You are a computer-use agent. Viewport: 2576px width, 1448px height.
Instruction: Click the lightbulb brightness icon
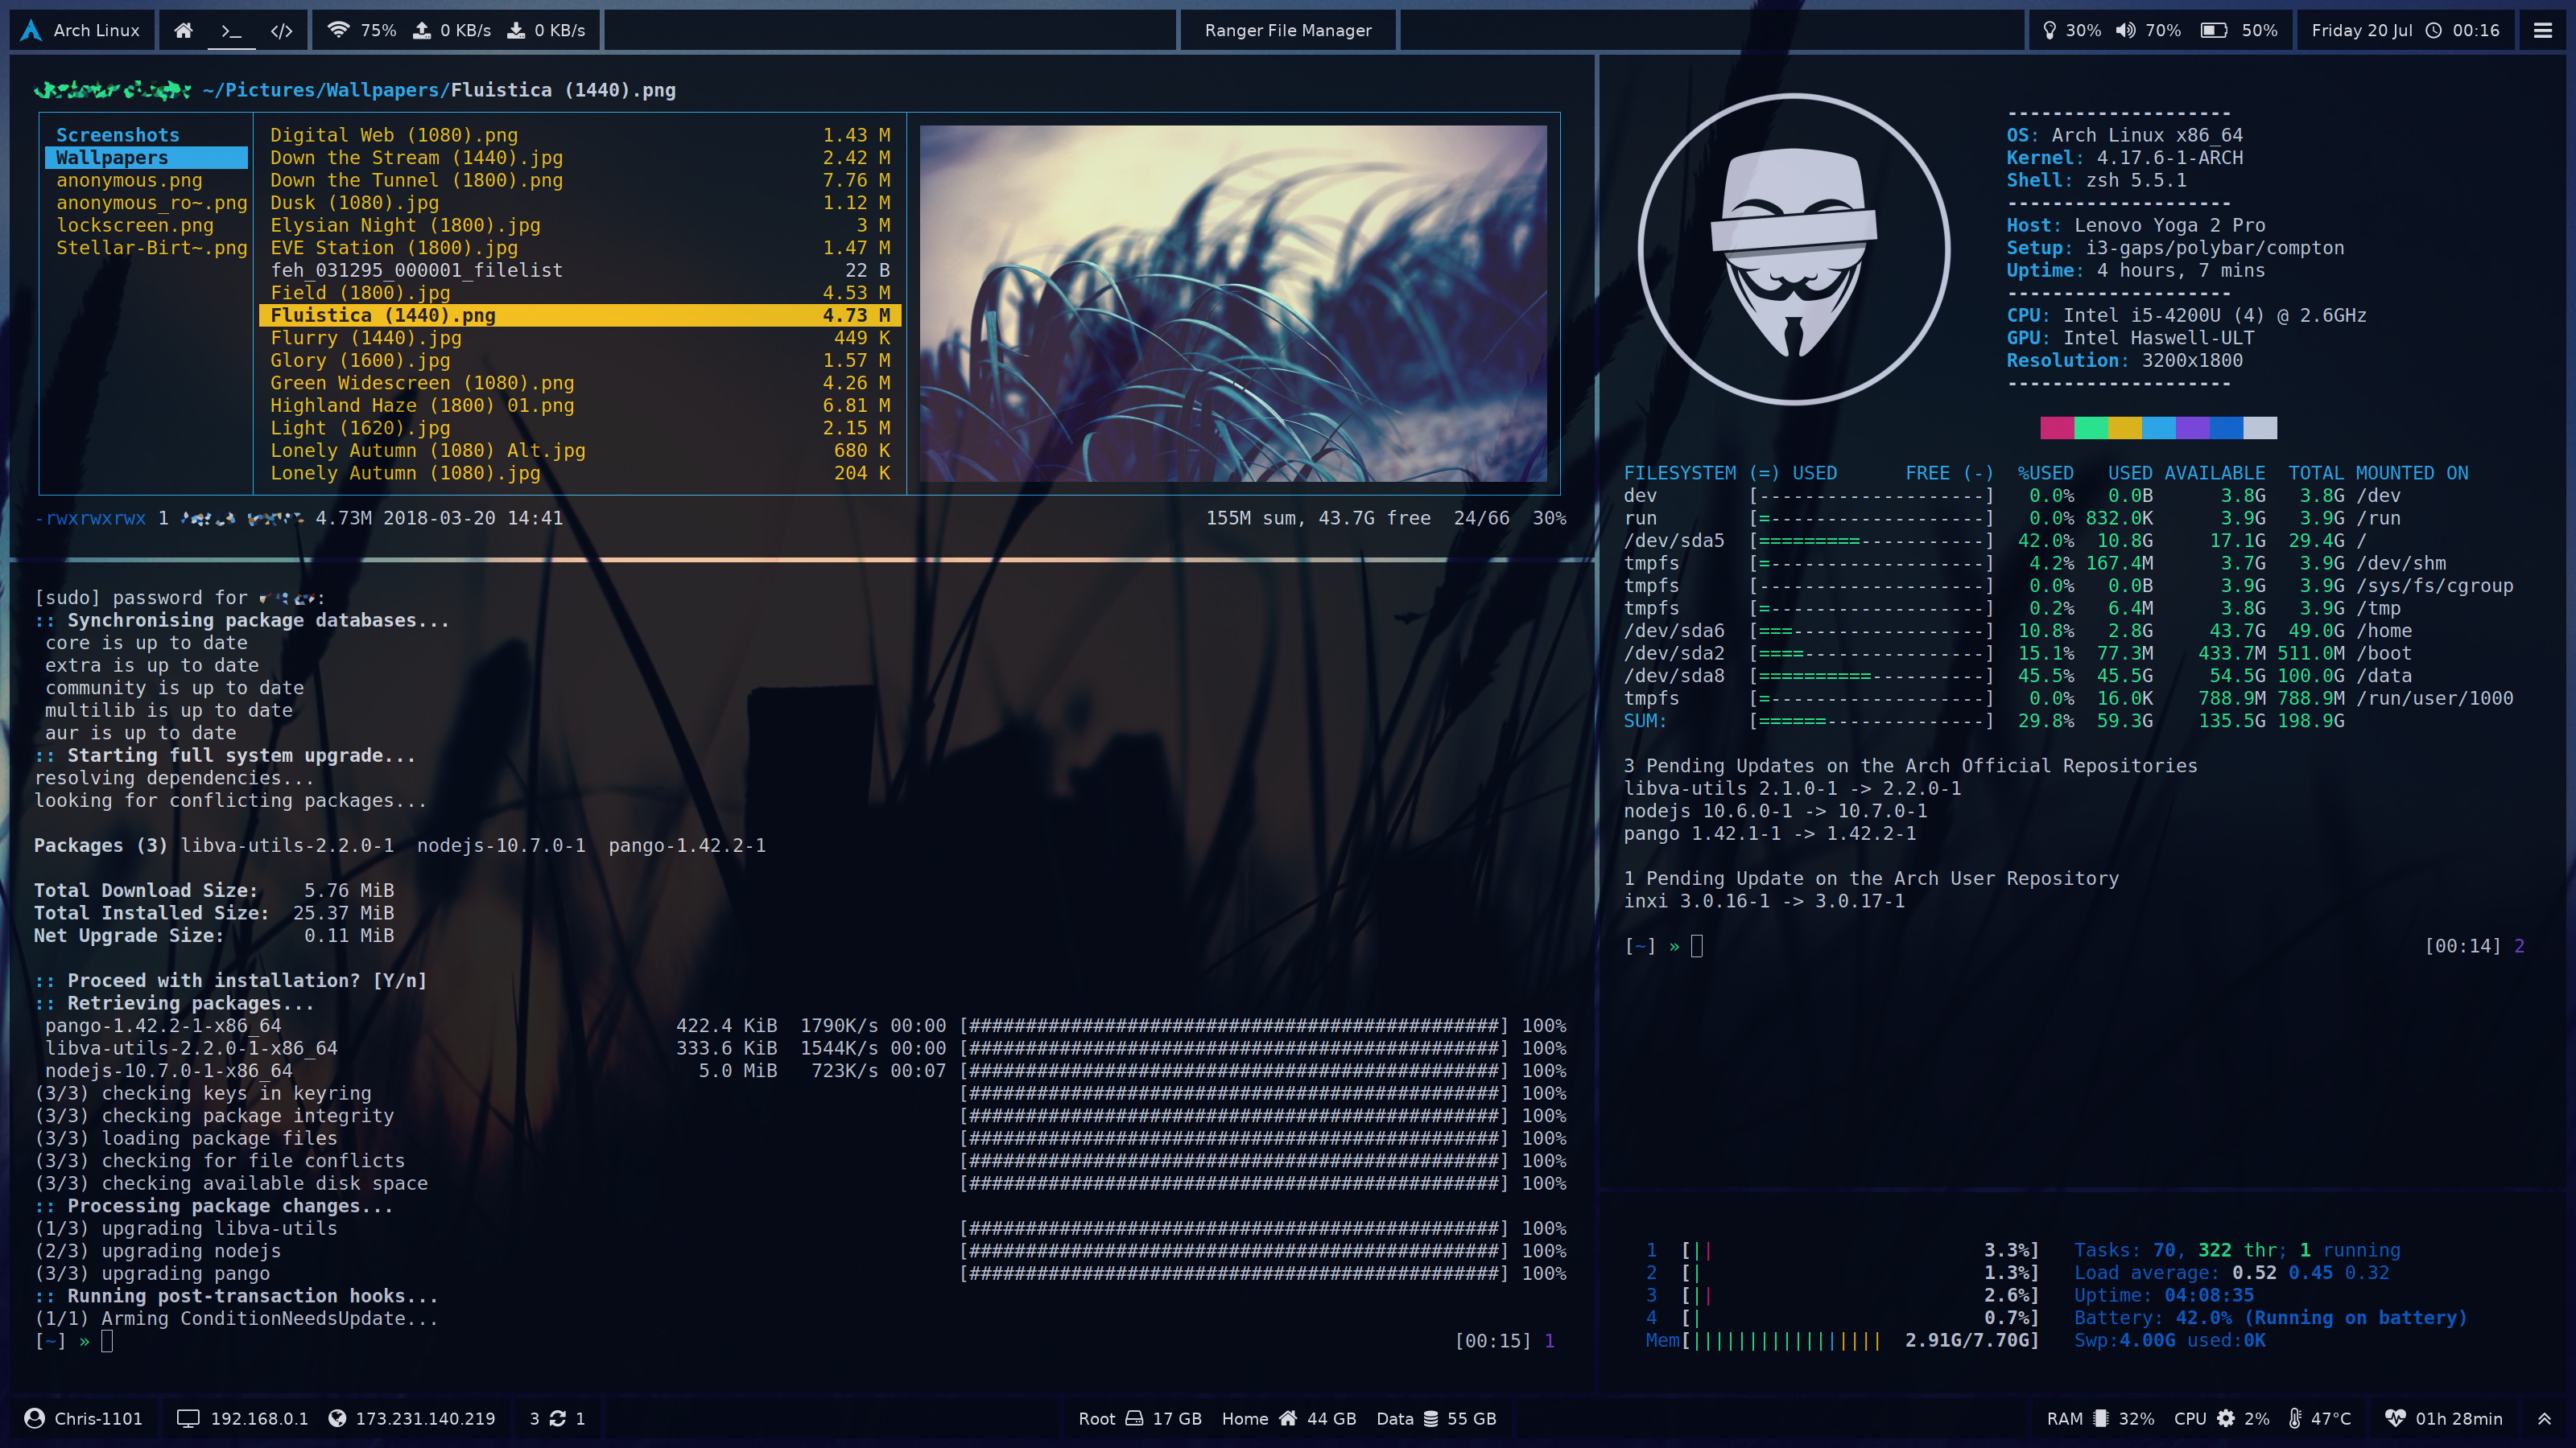pos(2049,30)
